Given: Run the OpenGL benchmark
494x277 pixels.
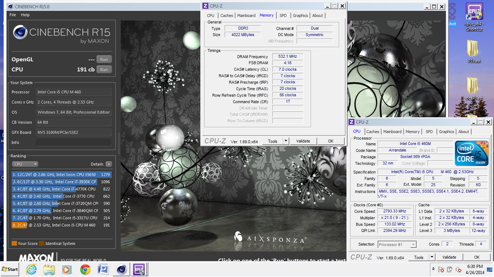Looking at the screenshot, I should [x=104, y=60].
